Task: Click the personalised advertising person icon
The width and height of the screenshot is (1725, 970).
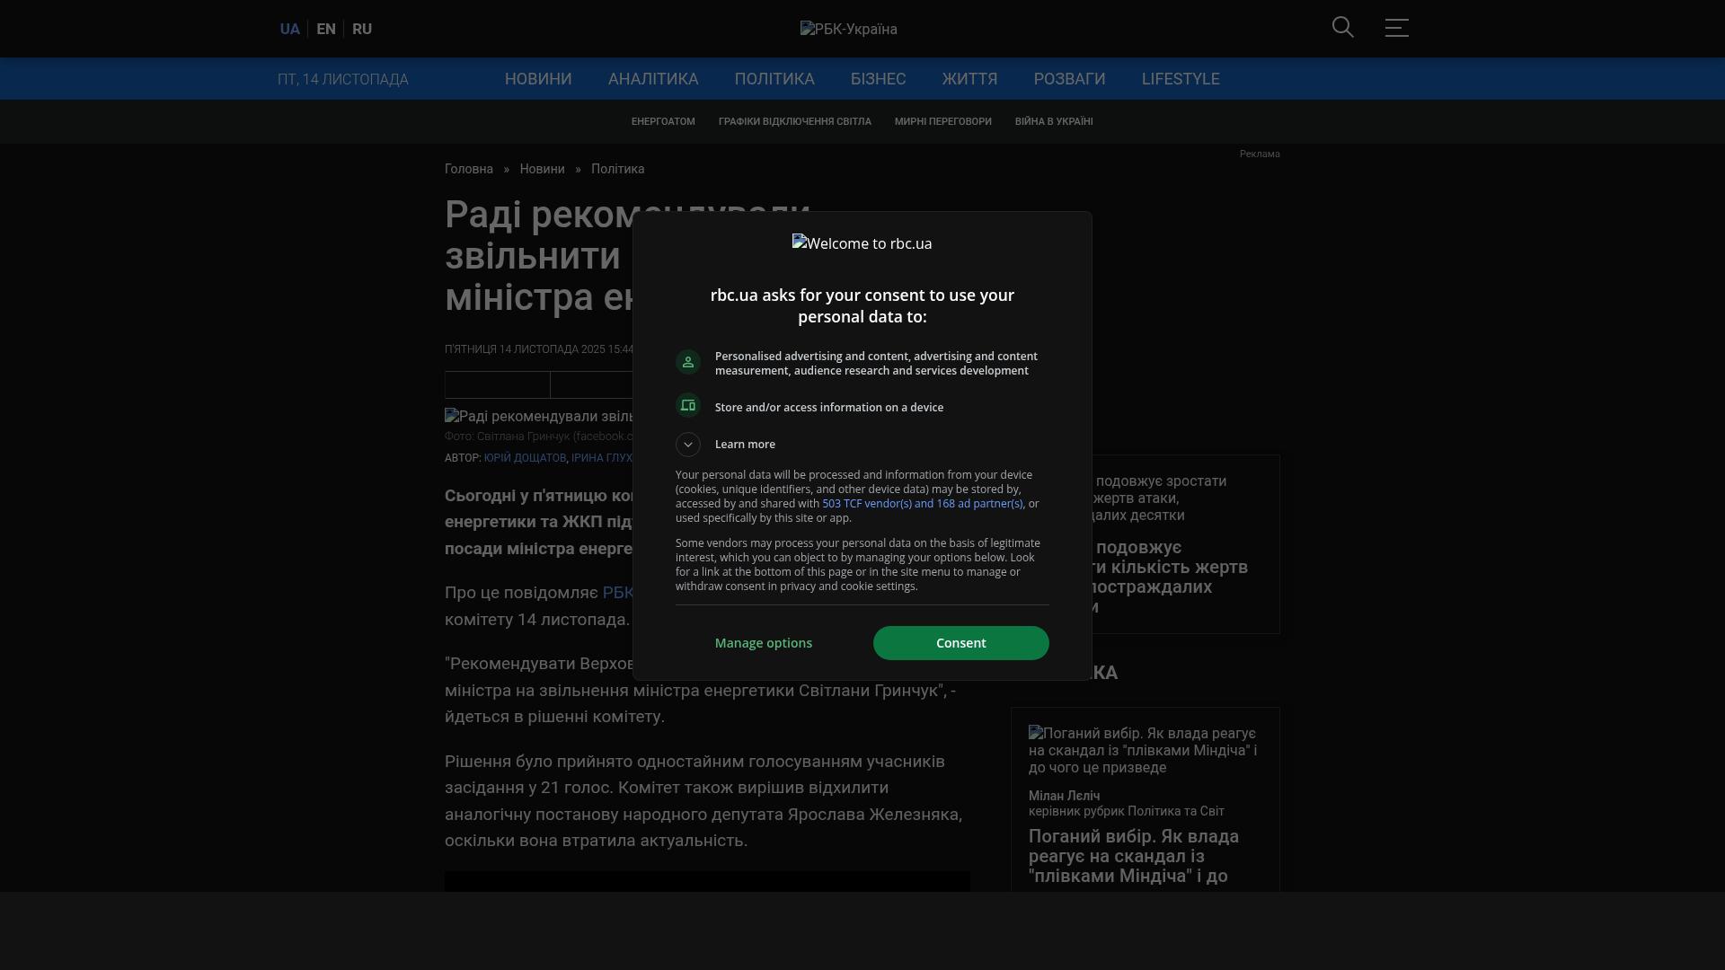Action: point(688,362)
